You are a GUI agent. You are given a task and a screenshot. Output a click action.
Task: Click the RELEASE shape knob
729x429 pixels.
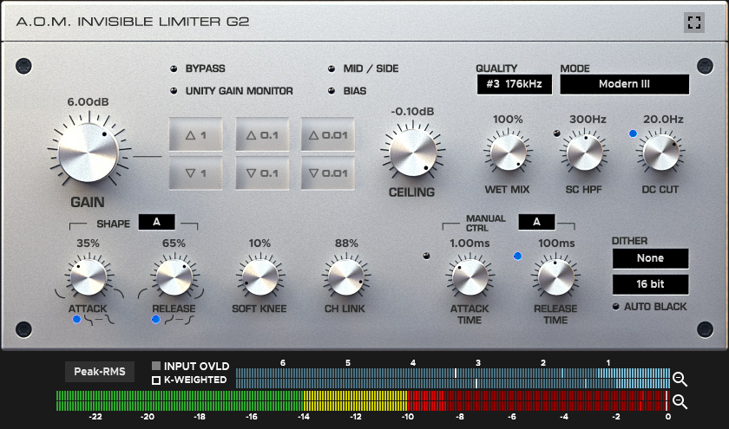pyautogui.click(x=174, y=277)
